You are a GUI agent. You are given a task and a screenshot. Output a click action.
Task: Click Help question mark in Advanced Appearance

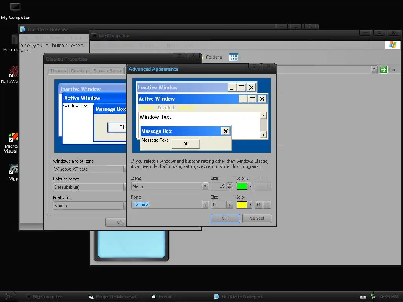[254, 66]
